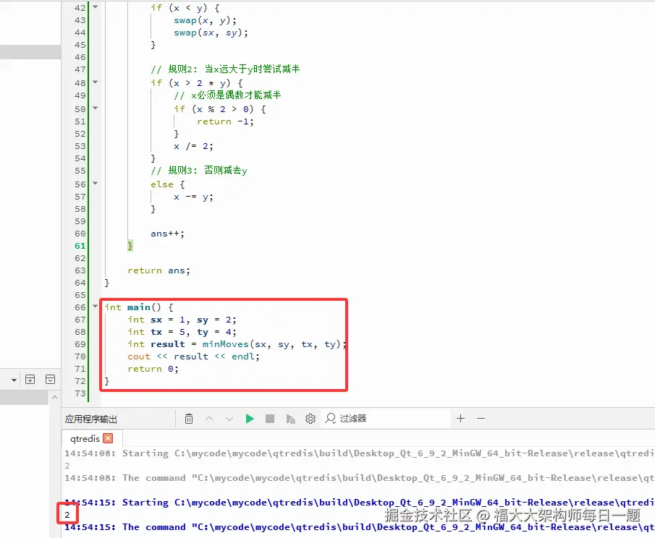Click 'int tx = 5, ty = 4;' line
Image resolution: width=655 pixels, height=538 pixels.
[182, 332]
